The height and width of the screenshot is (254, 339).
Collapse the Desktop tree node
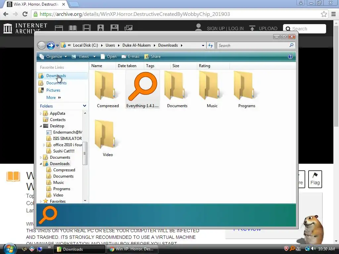pyautogui.click(x=41, y=126)
